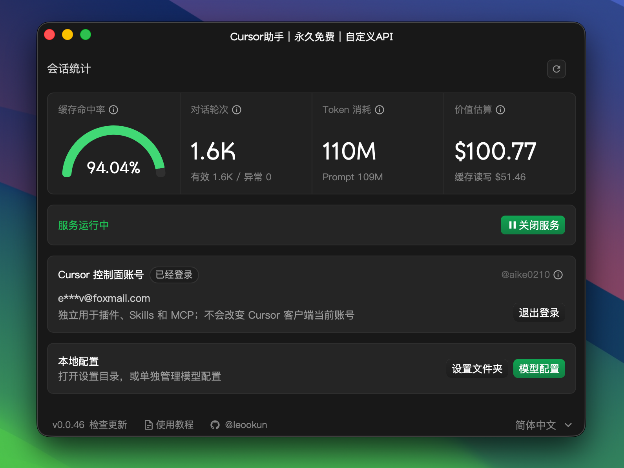Open the 使用教程 tutorial link

tap(175, 425)
